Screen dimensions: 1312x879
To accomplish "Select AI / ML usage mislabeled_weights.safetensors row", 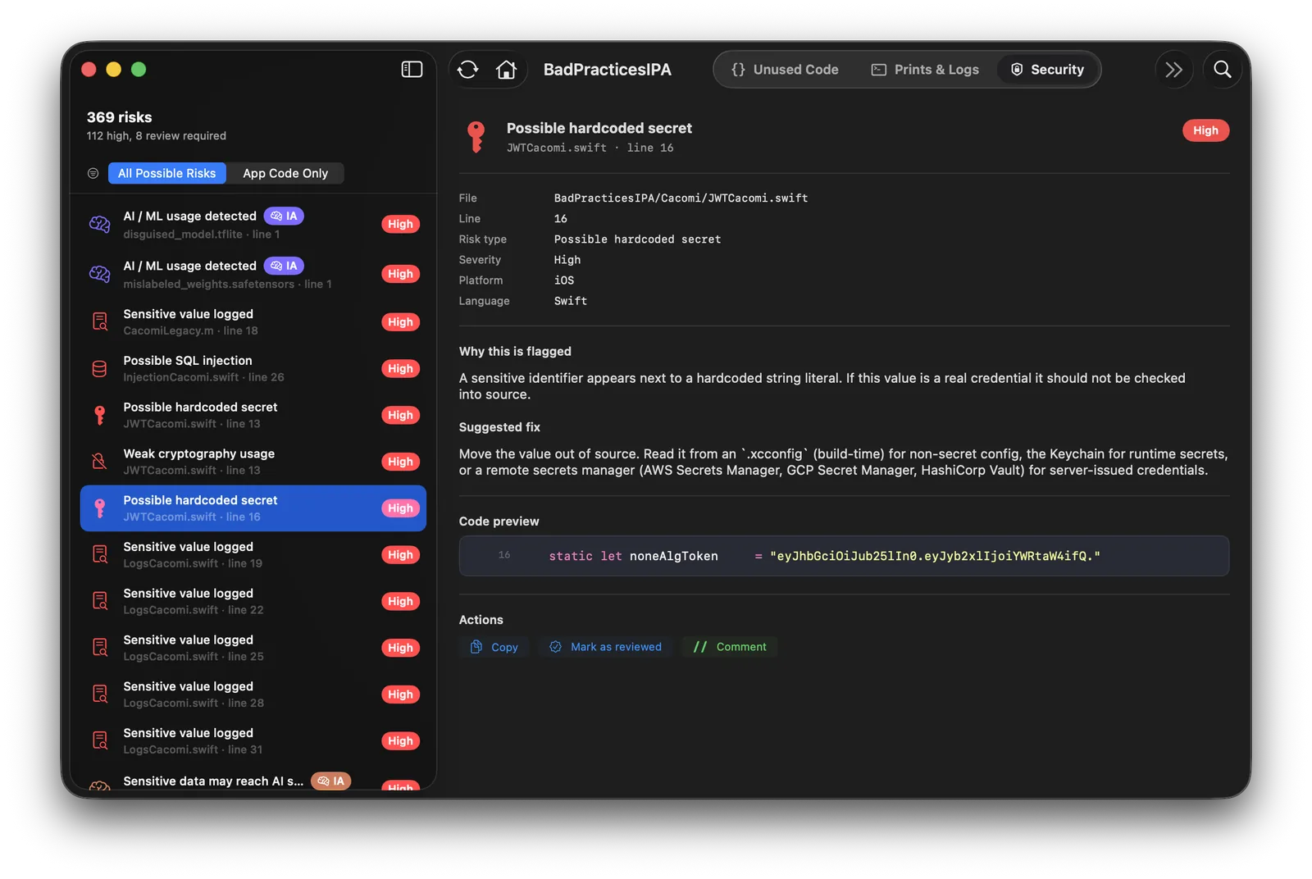I will pyautogui.click(x=253, y=274).
